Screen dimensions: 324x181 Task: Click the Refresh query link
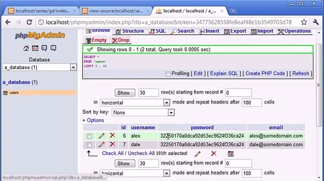pyautogui.click(x=301, y=73)
